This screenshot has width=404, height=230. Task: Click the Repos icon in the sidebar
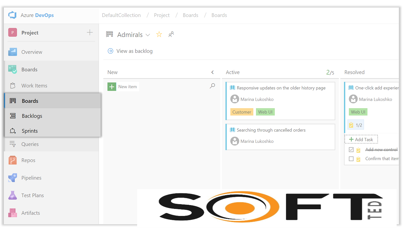click(x=12, y=160)
